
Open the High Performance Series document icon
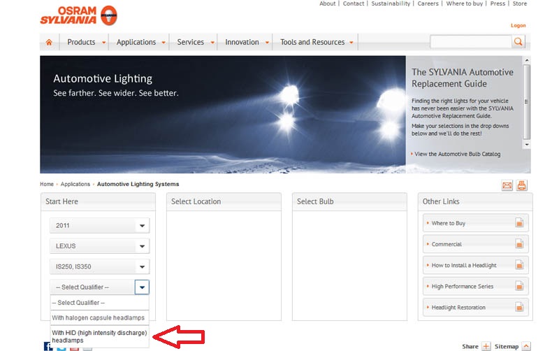click(x=519, y=286)
